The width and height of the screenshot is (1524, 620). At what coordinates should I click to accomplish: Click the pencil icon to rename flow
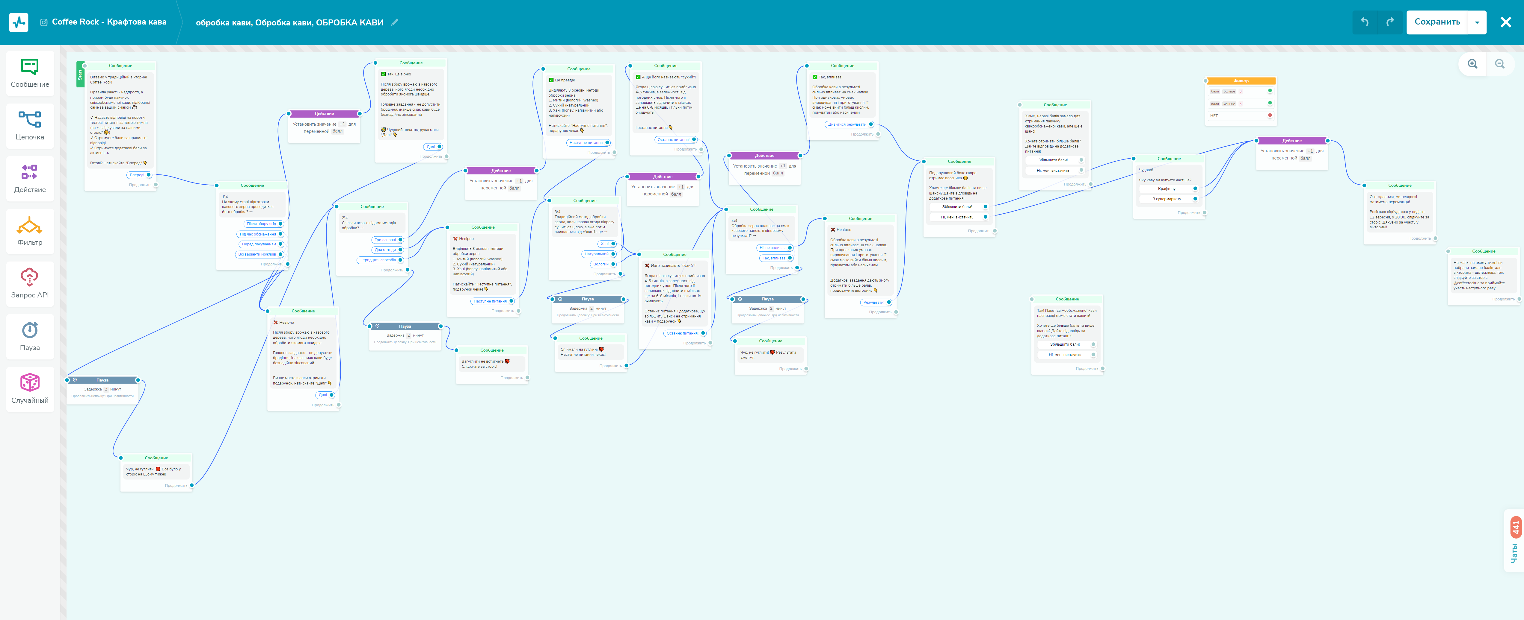[x=395, y=22]
